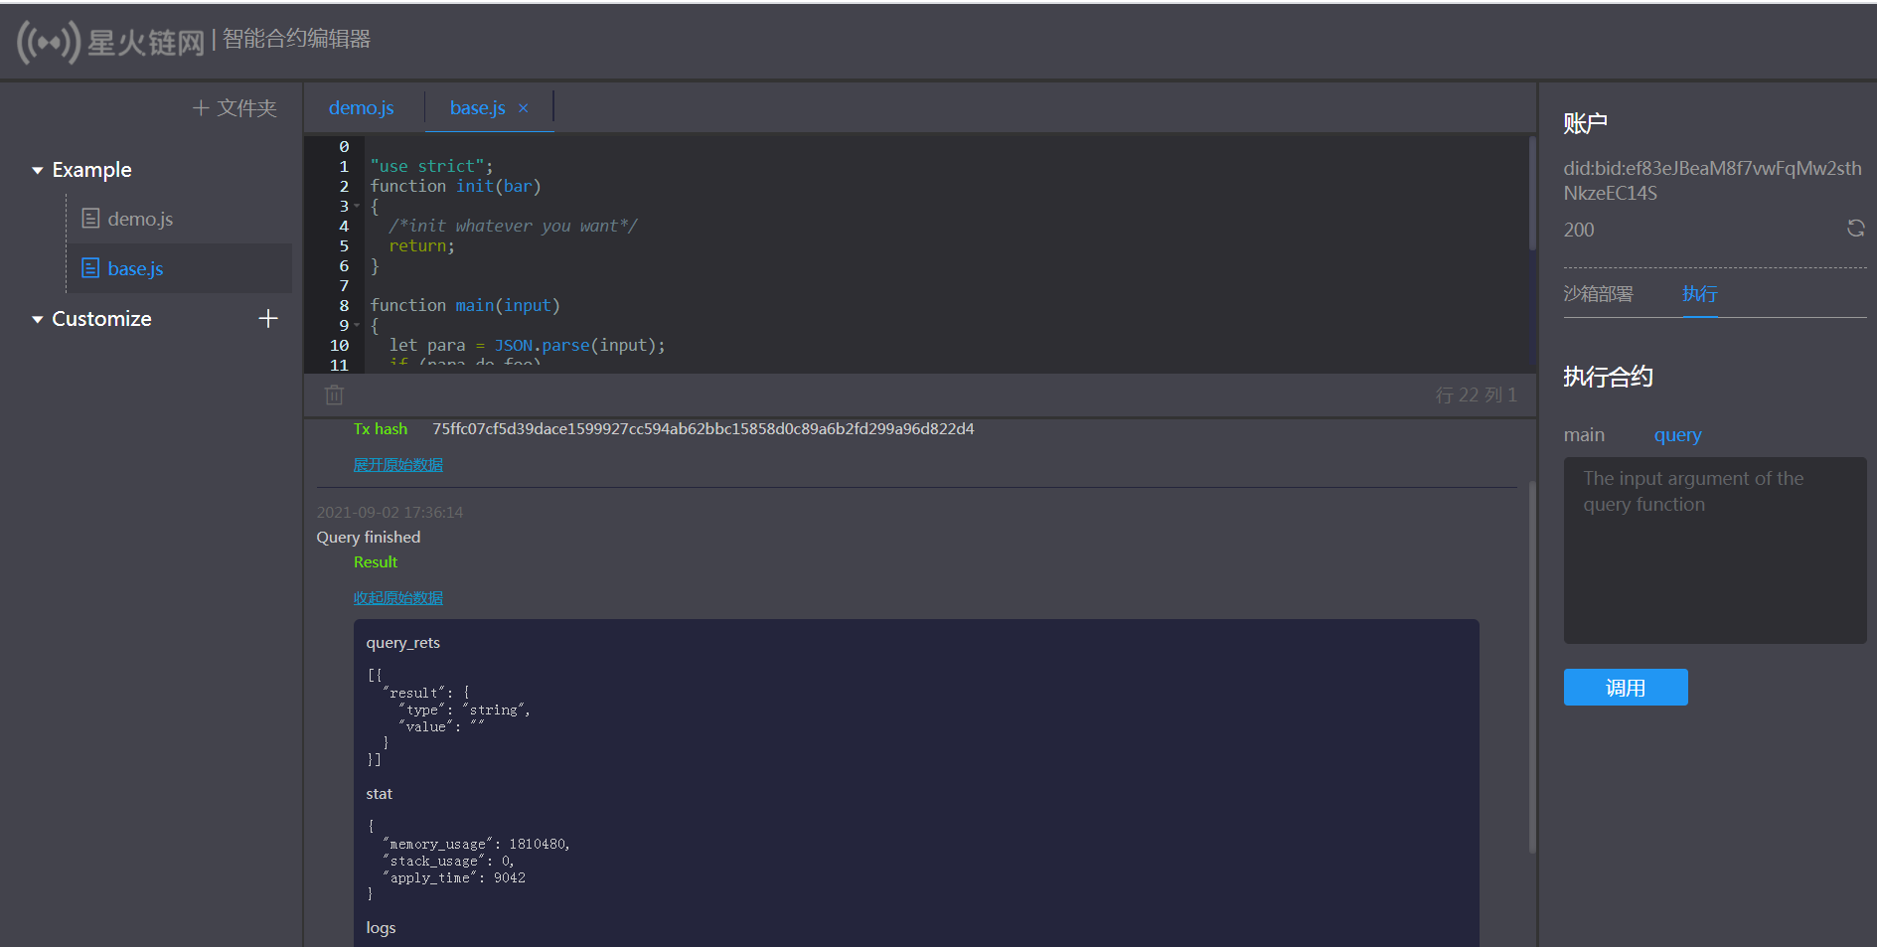This screenshot has width=1877, height=947.
Task: Refresh account balance with the reload icon
Action: click(x=1855, y=229)
